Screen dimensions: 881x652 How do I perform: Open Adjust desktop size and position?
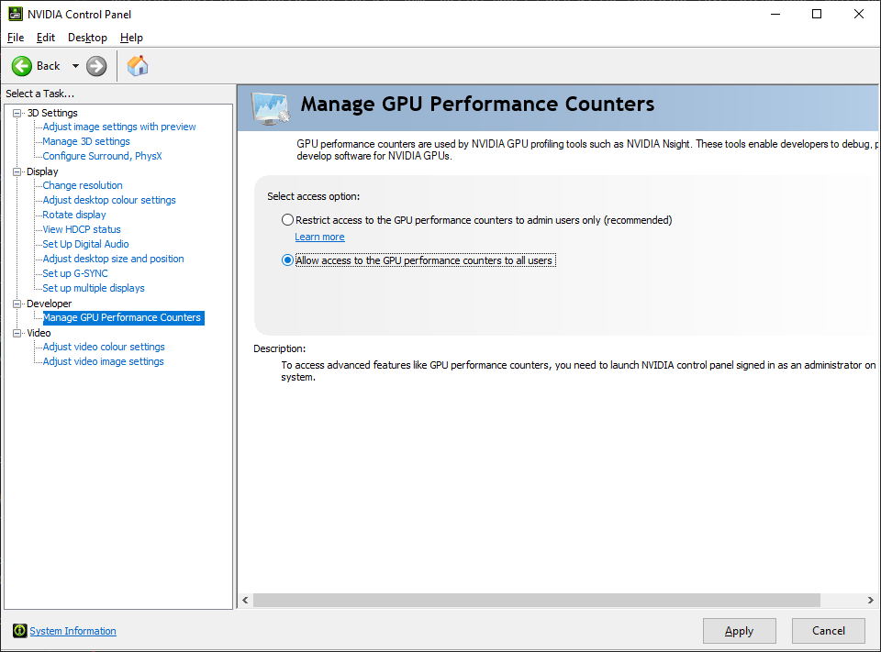[x=114, y=259]
